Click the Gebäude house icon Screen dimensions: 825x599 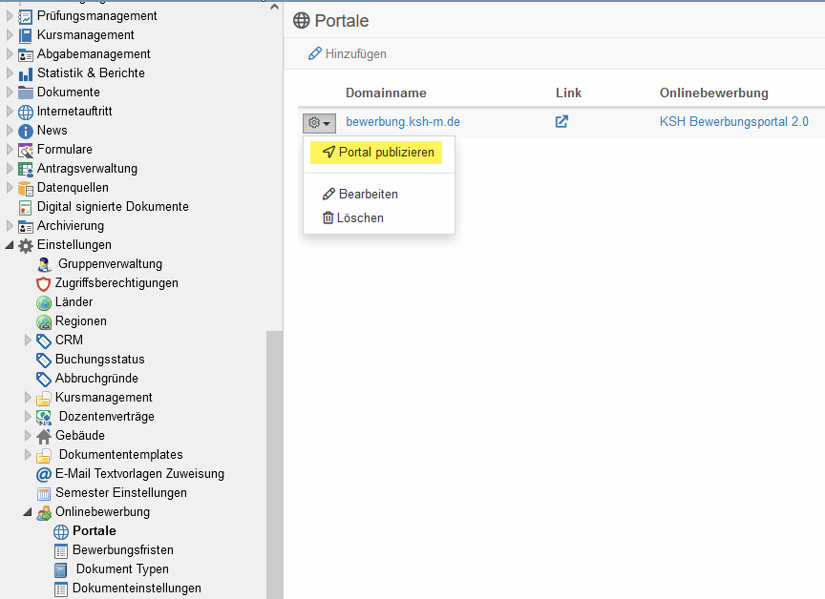[44, 436]
